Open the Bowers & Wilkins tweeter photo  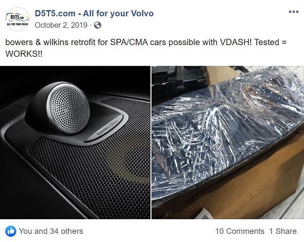[x=75, y=143]
